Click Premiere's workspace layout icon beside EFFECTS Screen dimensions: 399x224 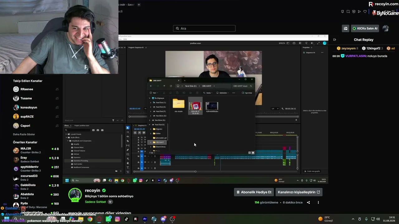[288, 43]
